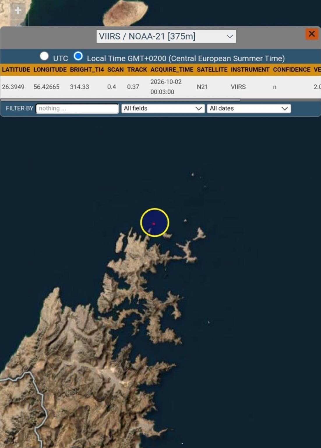Select confidence value n in row
321x448 pixels.
pyautogui.click(x=275, y=87)
